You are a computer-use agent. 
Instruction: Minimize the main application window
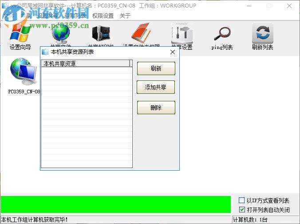tap(249, 6)
